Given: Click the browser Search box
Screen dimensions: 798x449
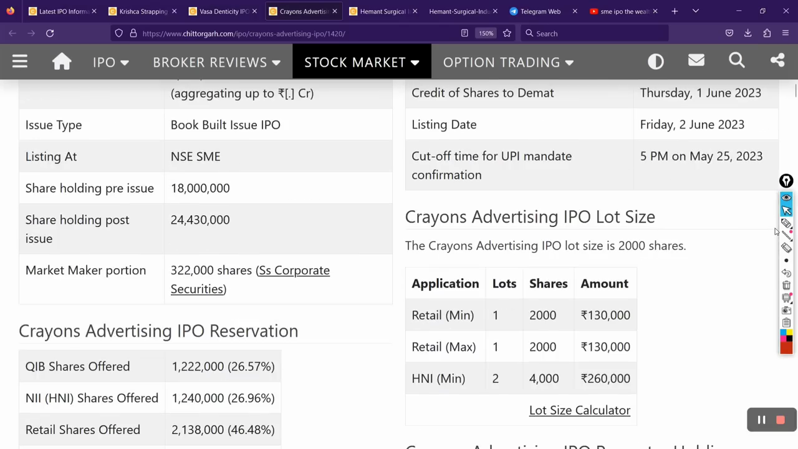Looking at the screenshot, I should [x=594, y=33].
